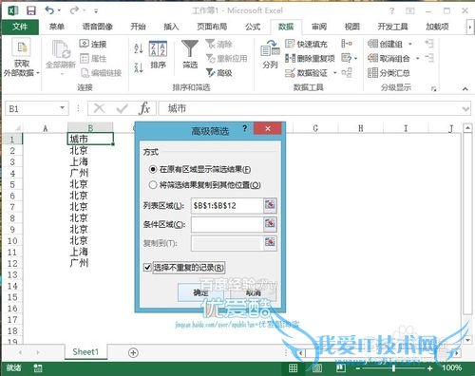This screenshot has height=376, width=475.
Task: Open the Name Box dropdown arrow
Action: 63,108
